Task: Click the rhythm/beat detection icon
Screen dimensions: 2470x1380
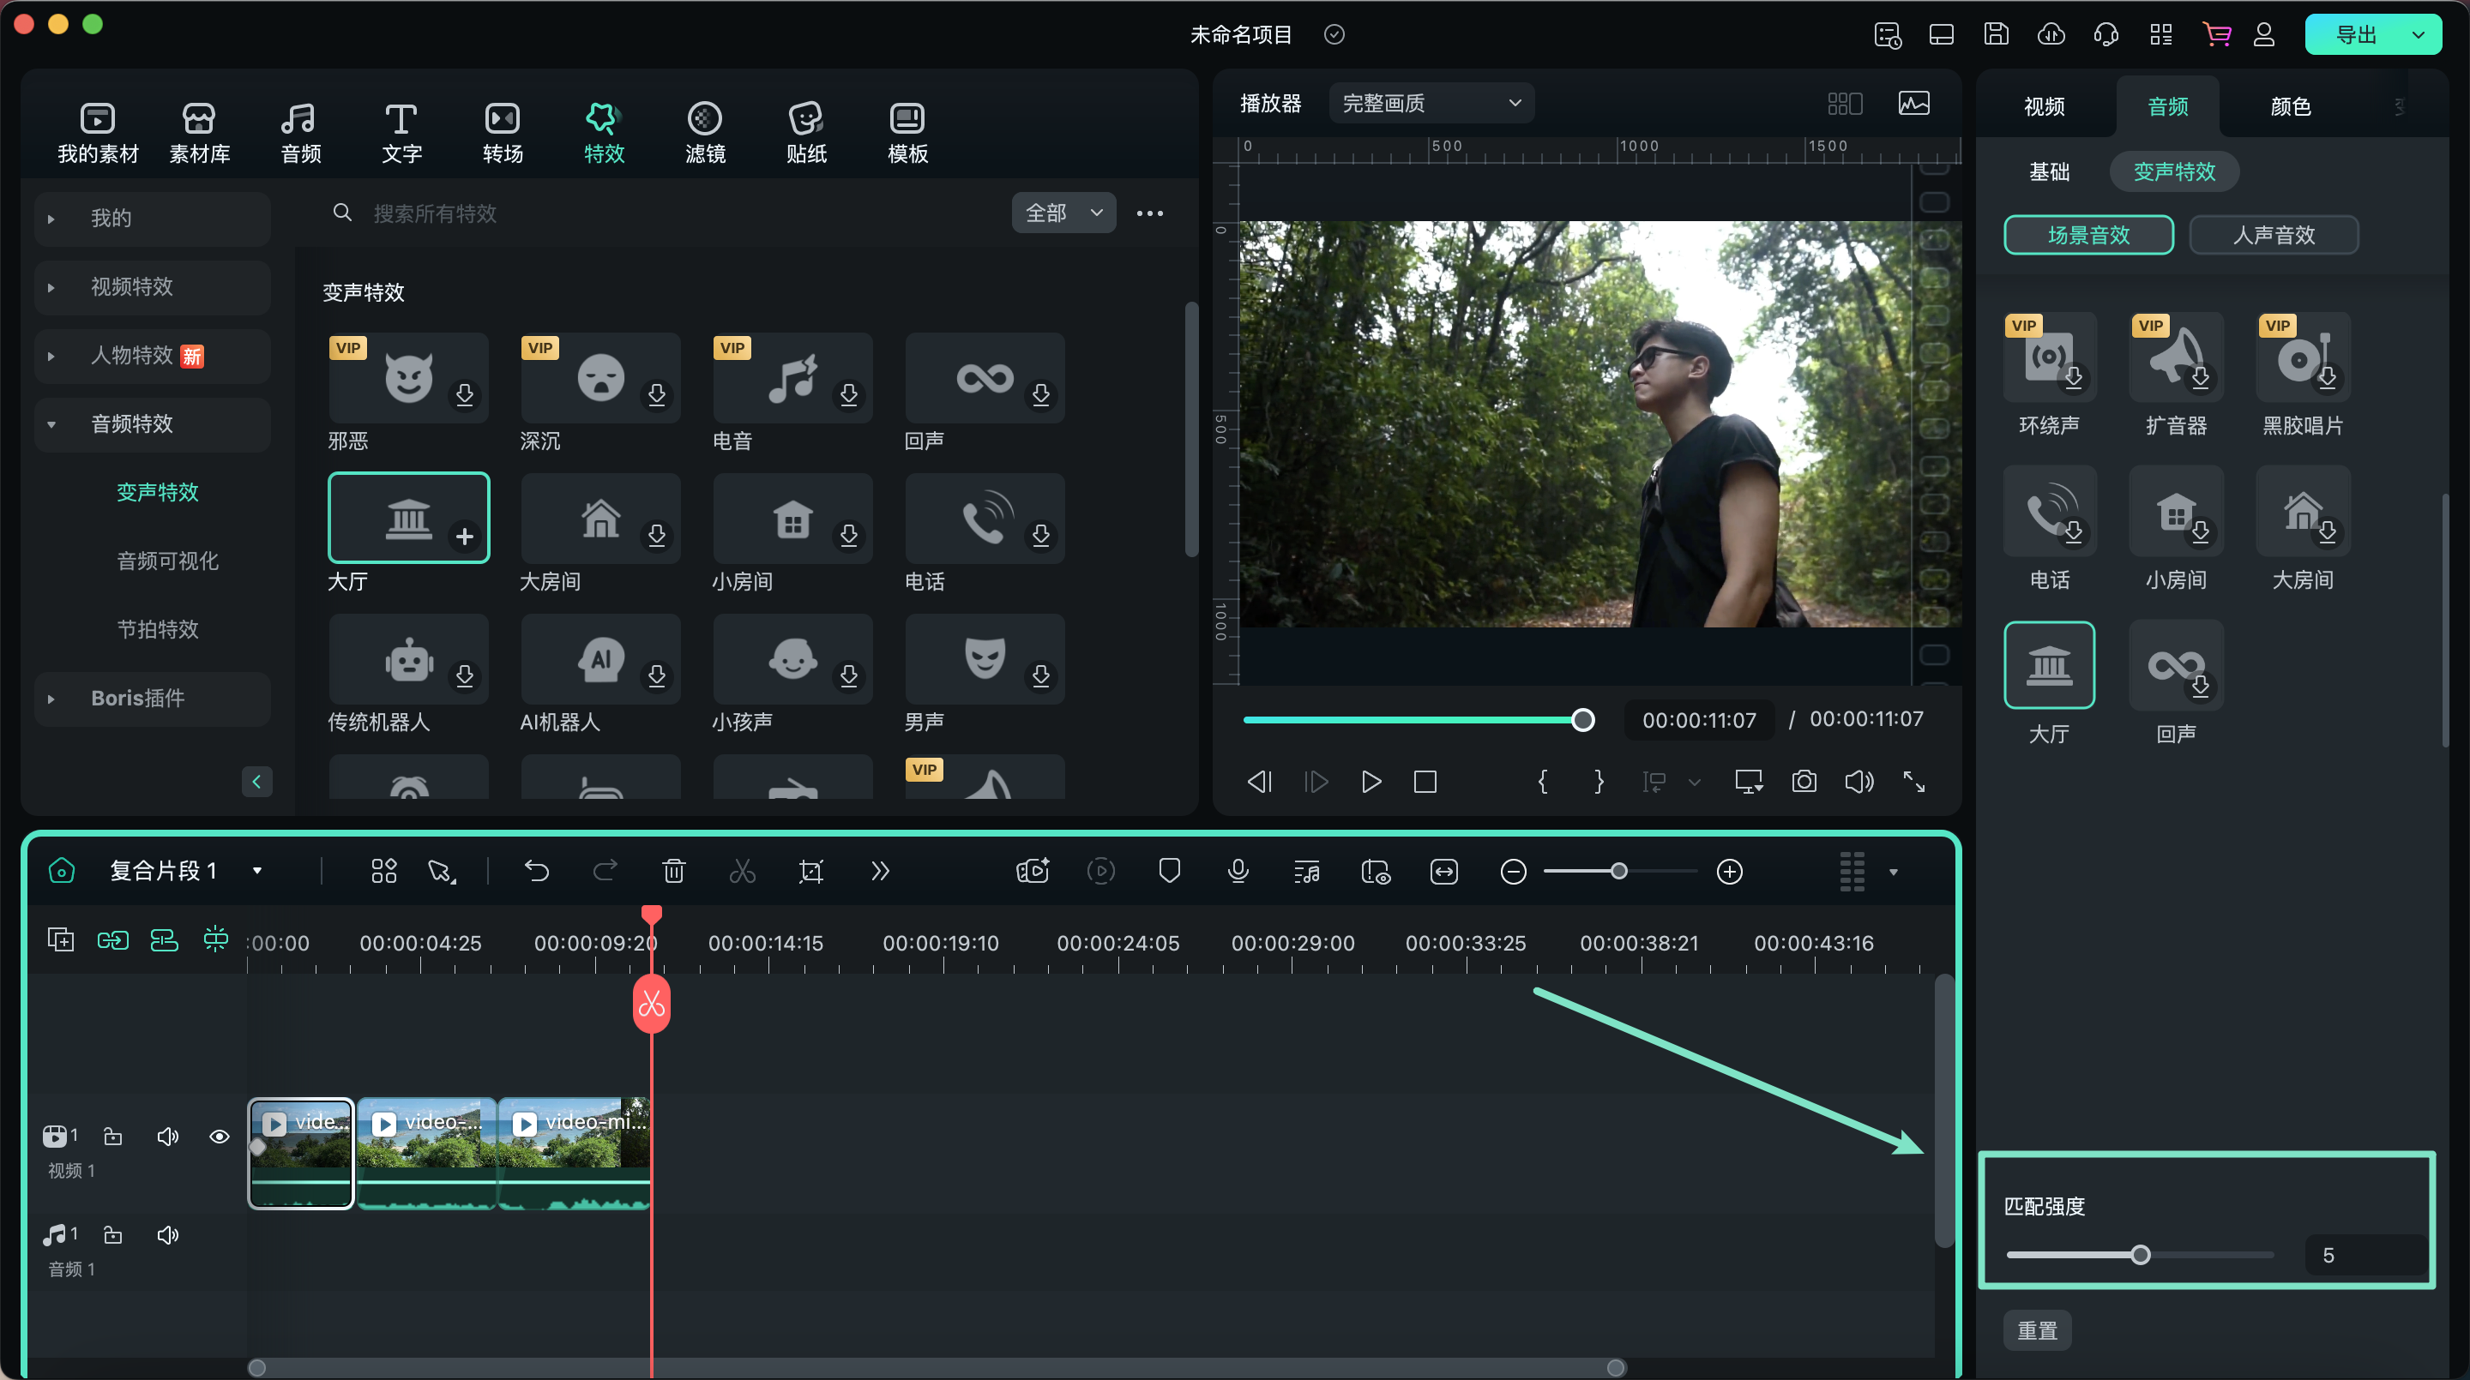Action: 1306,870
